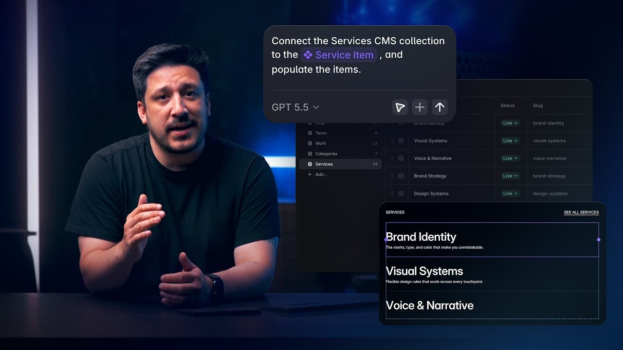Click 'Flexible design rules' description text

434,281
